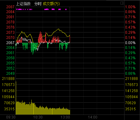140x120 pixels.
Task: Click the tallest opening volume bar
Action: click(16, 98)
